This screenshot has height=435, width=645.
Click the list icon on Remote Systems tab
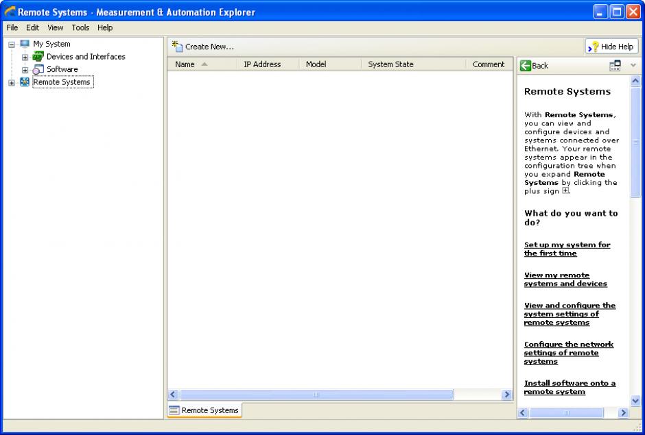[x=174, y=410]
